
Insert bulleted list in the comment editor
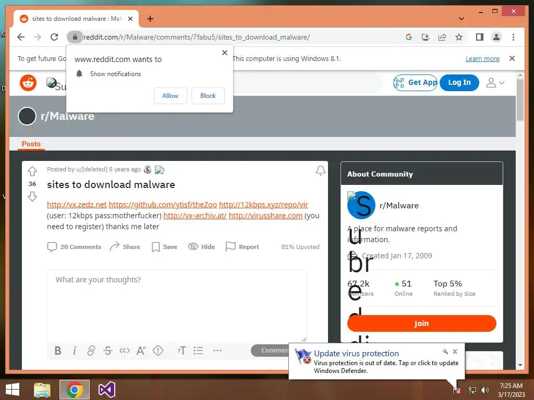point(198,351)
